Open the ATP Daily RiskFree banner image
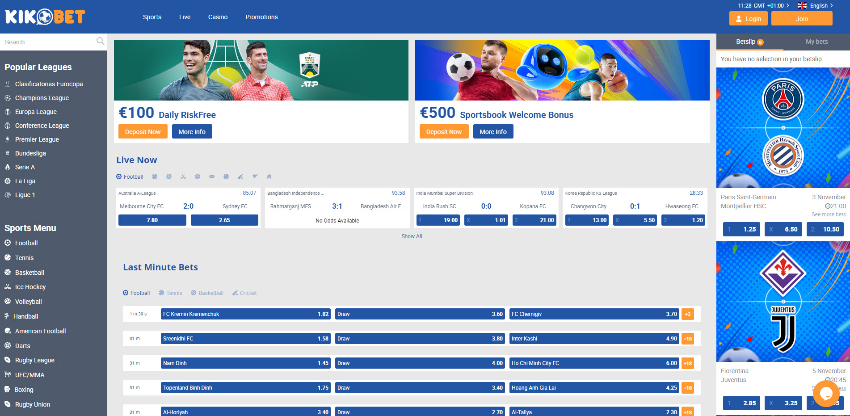The image size is (850, 416). point(261,70)
